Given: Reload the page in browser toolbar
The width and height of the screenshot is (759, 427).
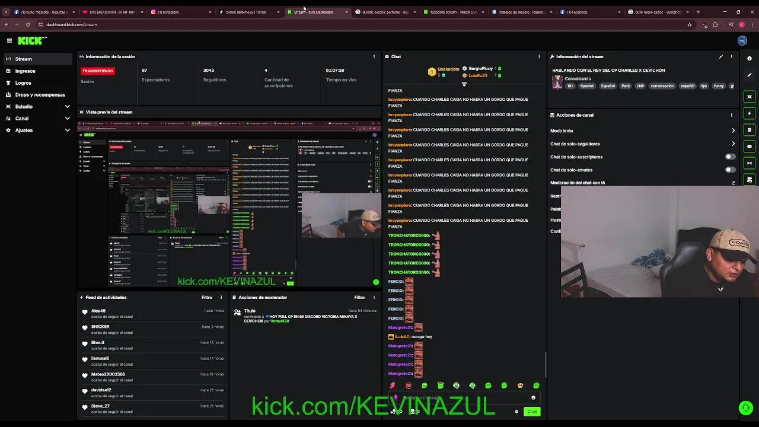Looking at the screenshot, I should pyautogui.click(x=27, y=24).
